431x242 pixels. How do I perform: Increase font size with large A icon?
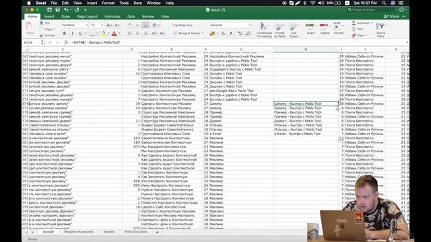point(109,26)
